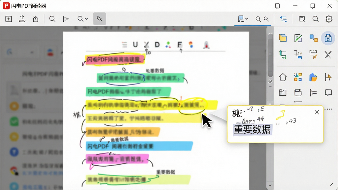Click the blue replace arrows icon
Screen dimensions: 338x190
[x=298, y=54]
